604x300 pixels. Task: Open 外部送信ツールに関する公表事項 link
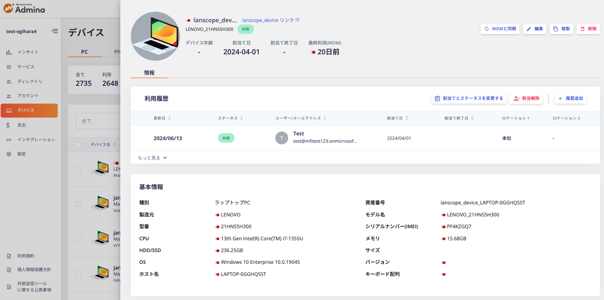34,287
